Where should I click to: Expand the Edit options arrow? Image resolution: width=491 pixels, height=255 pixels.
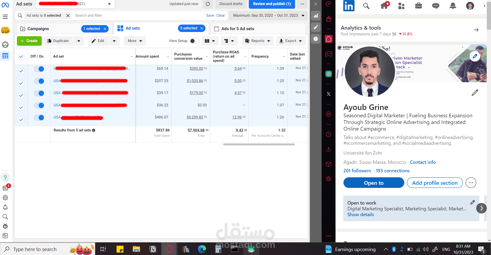(x=114, y=41)
